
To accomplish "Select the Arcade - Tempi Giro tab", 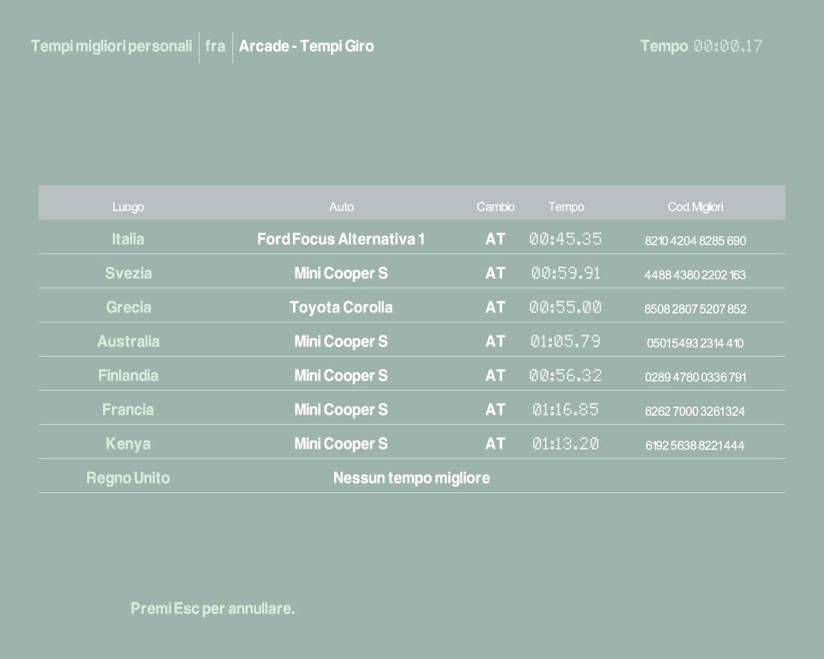I will 306,46.
